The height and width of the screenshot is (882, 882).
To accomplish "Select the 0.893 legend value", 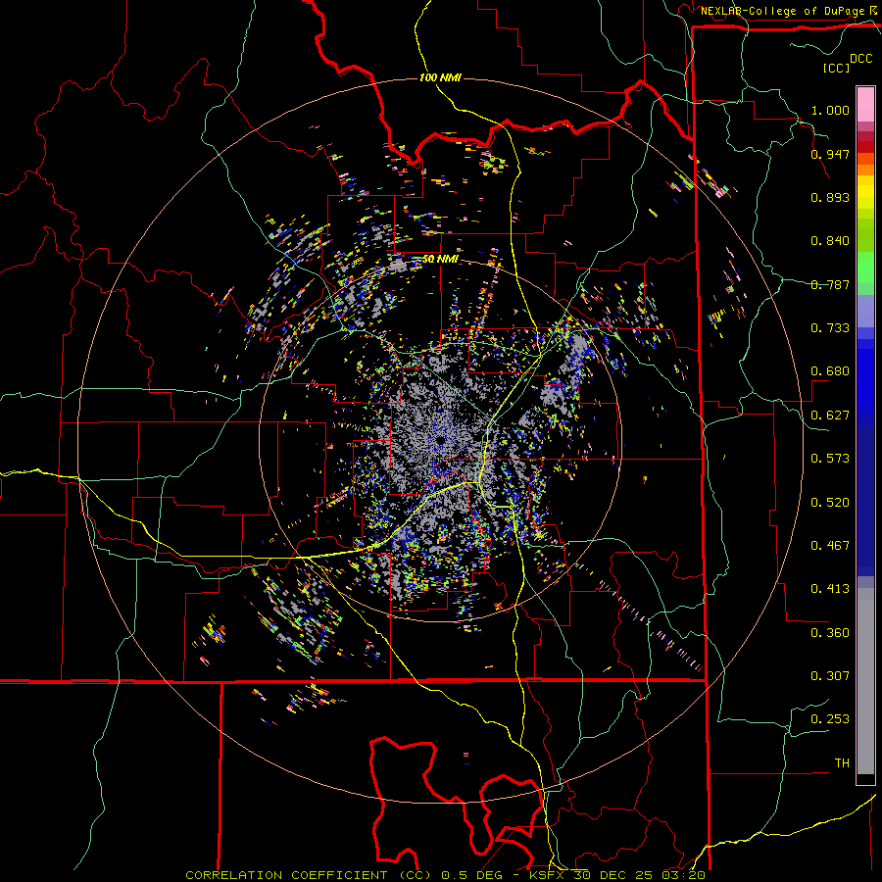I will tap(830, 197).
